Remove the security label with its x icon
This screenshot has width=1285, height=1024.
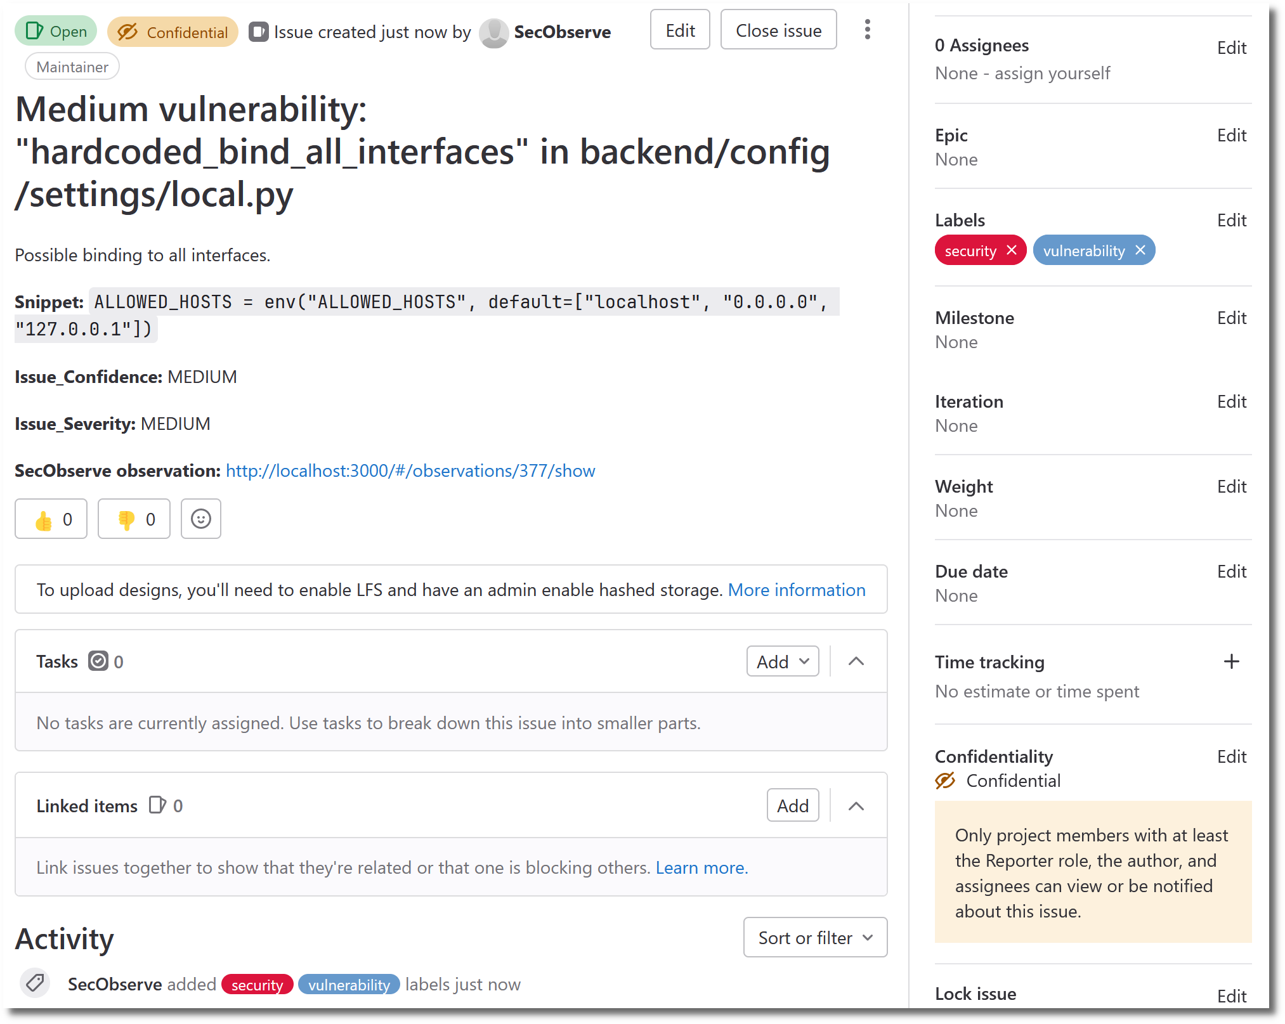pyautogui.click(x=1012, y=250)
